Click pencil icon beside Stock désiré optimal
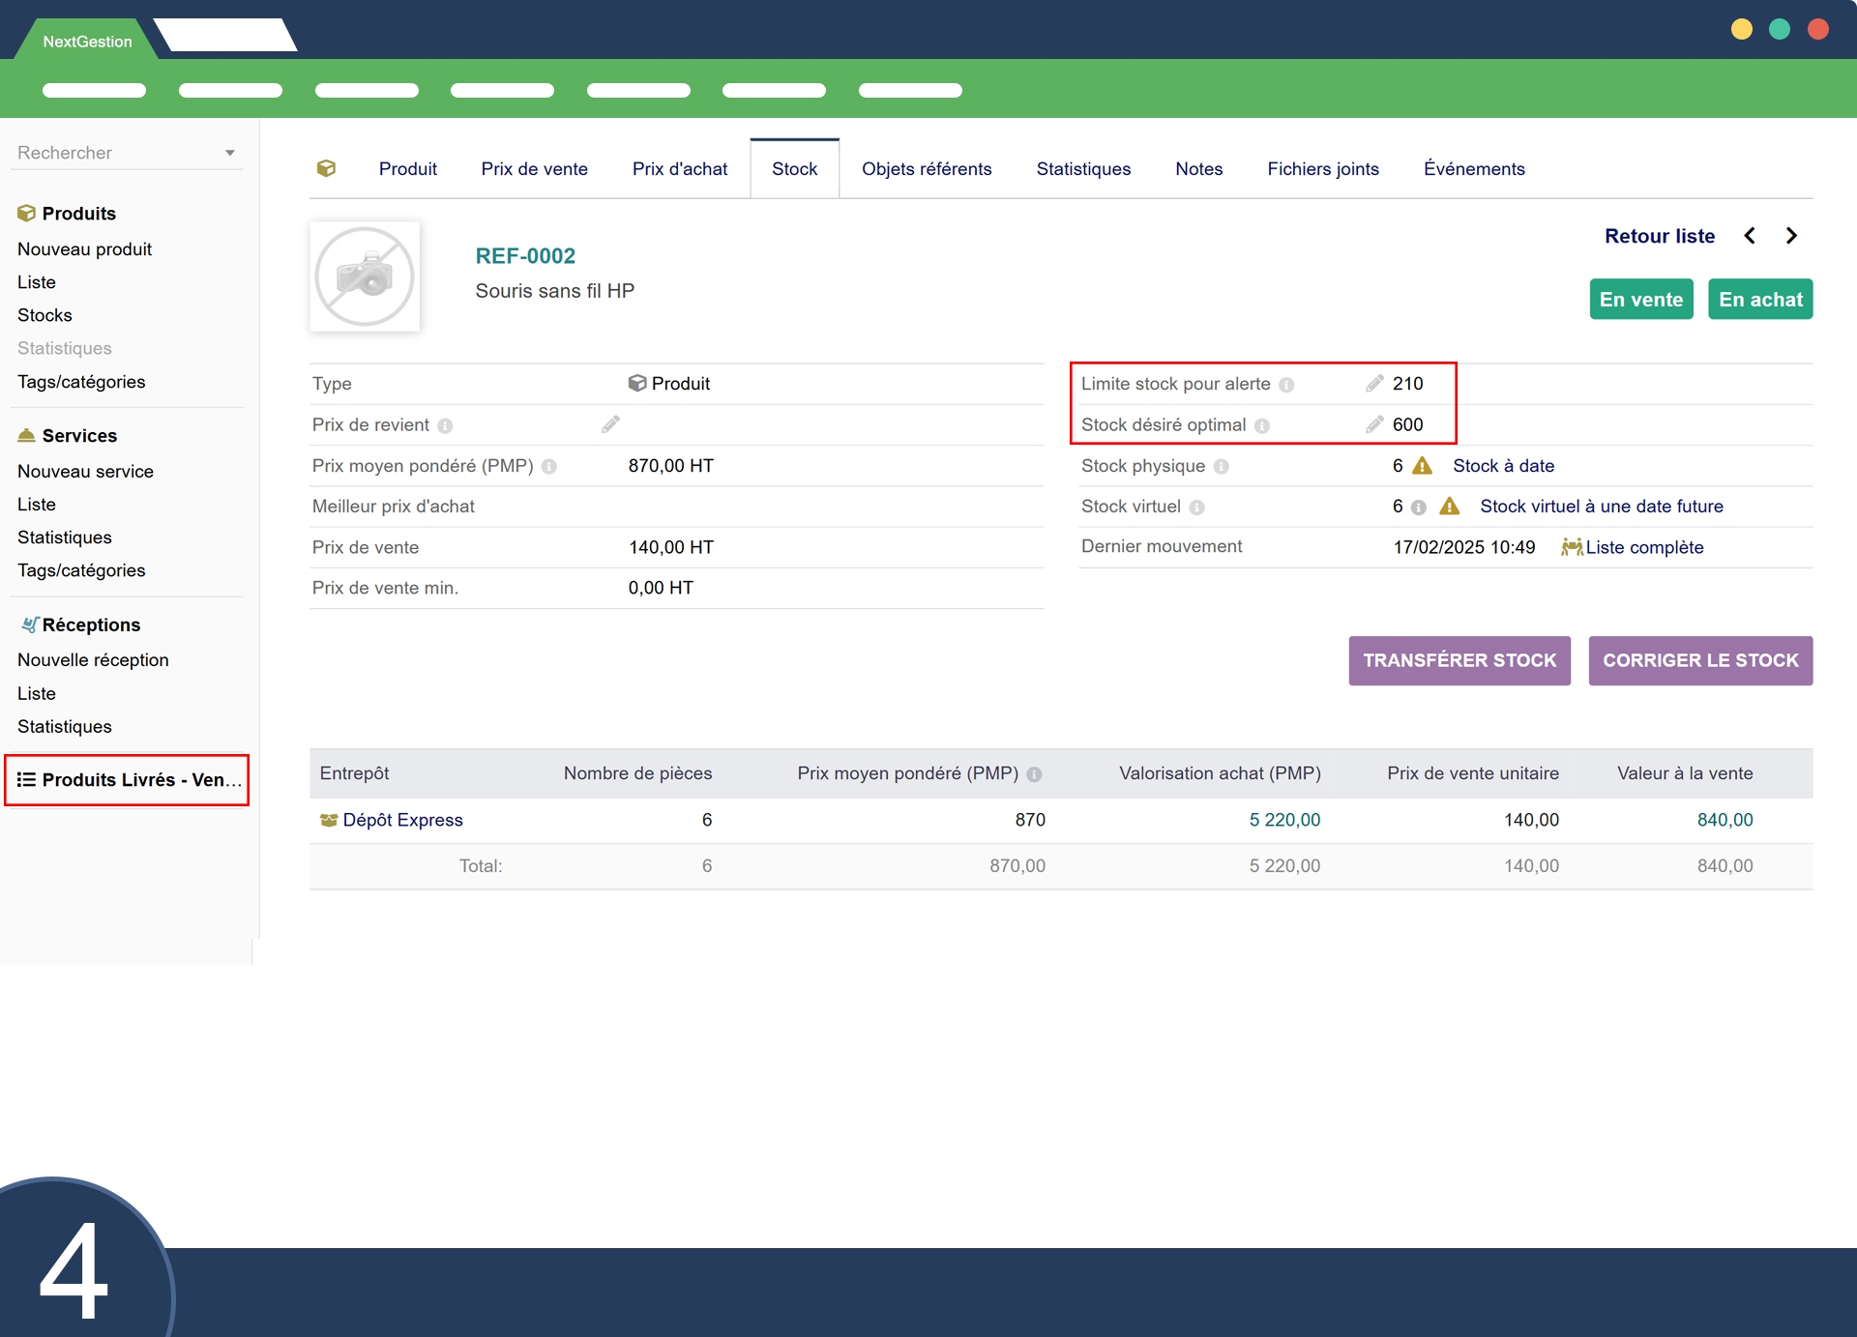This screenshot has height=1337, width=1857. tap(1373, 424)
